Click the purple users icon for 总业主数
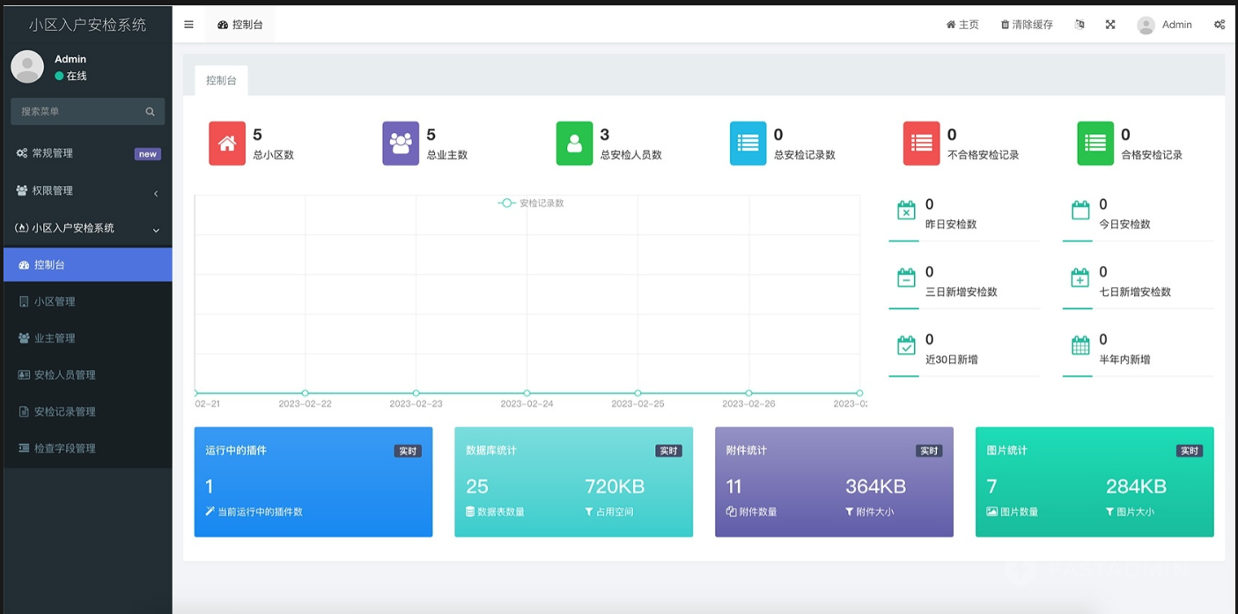The height and width of the screenshot is (614, 1238). coord(401,144)
